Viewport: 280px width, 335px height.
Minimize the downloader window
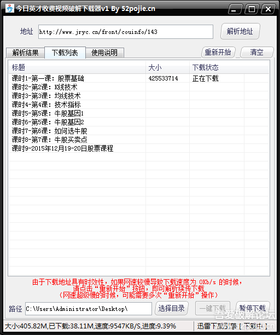pyautogui.click(x=234, y=9)
